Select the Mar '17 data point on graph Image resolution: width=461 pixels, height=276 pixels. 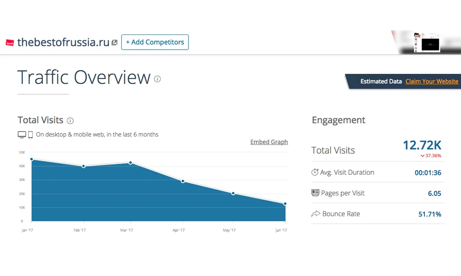coord(130,163)
